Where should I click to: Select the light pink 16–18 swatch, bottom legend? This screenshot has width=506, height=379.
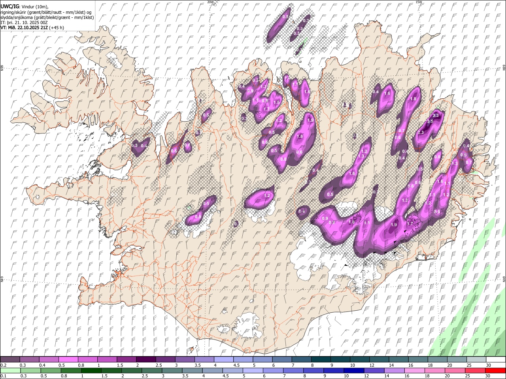[x=415, y=370]
